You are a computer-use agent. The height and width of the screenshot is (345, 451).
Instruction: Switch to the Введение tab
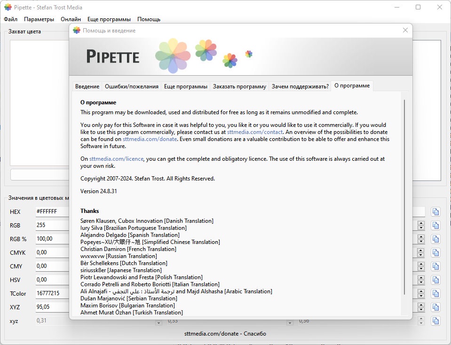[x=87, y=86]
